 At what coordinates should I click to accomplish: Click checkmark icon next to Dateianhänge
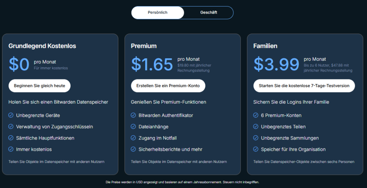[x=133, y=127]
